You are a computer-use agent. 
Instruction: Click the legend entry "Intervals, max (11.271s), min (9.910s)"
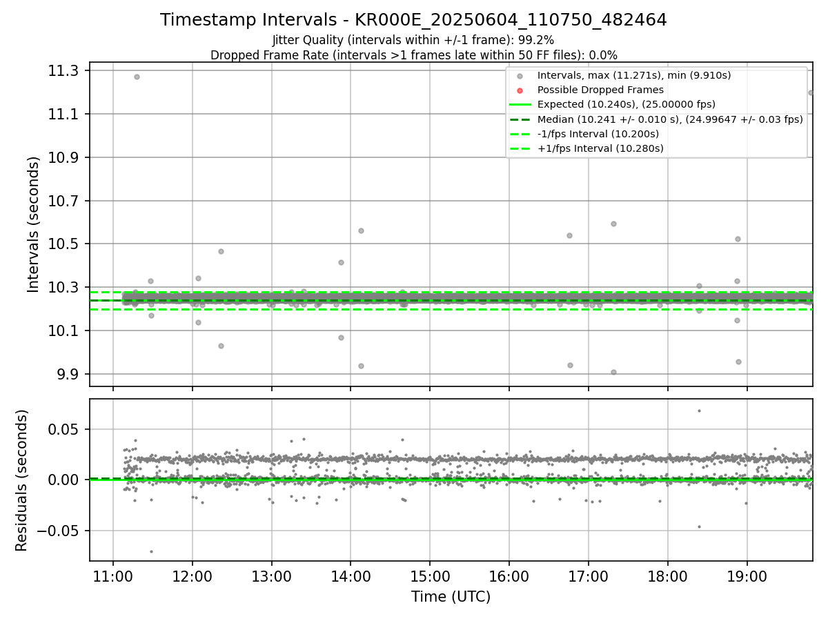(x=634, y=75)
